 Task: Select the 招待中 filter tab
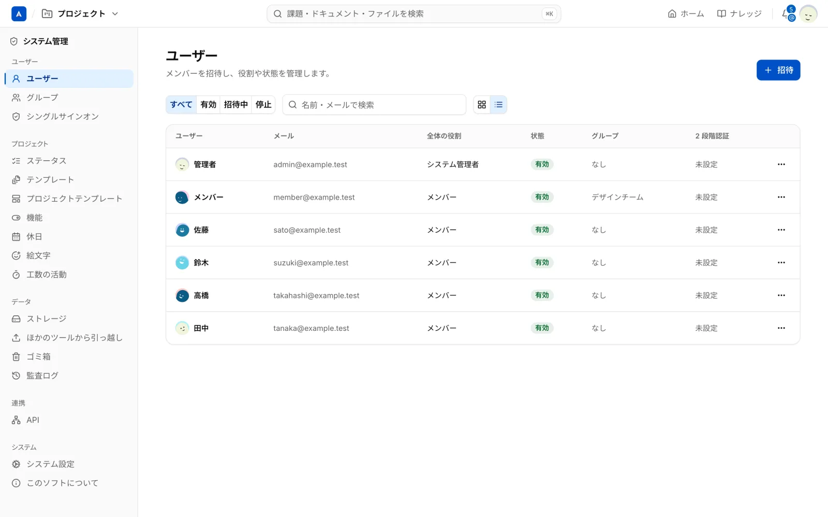[x=236, y=104]
